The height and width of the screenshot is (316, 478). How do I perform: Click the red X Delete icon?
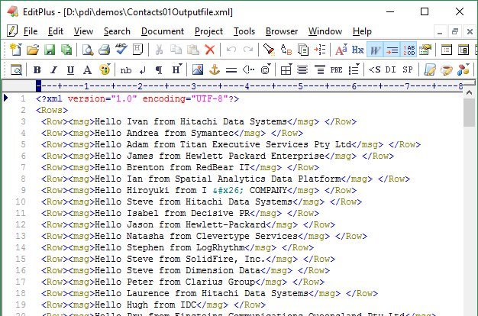pos(210,50)
